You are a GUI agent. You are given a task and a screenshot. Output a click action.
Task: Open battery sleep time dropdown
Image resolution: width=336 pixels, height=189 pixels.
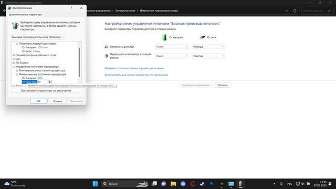pos(172,56)
